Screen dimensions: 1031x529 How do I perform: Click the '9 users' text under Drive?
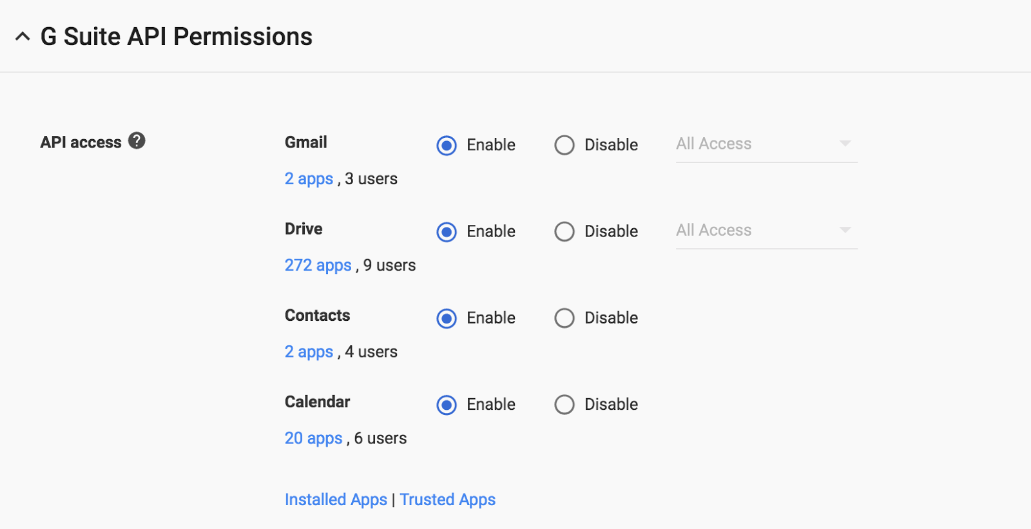[390, 265]
